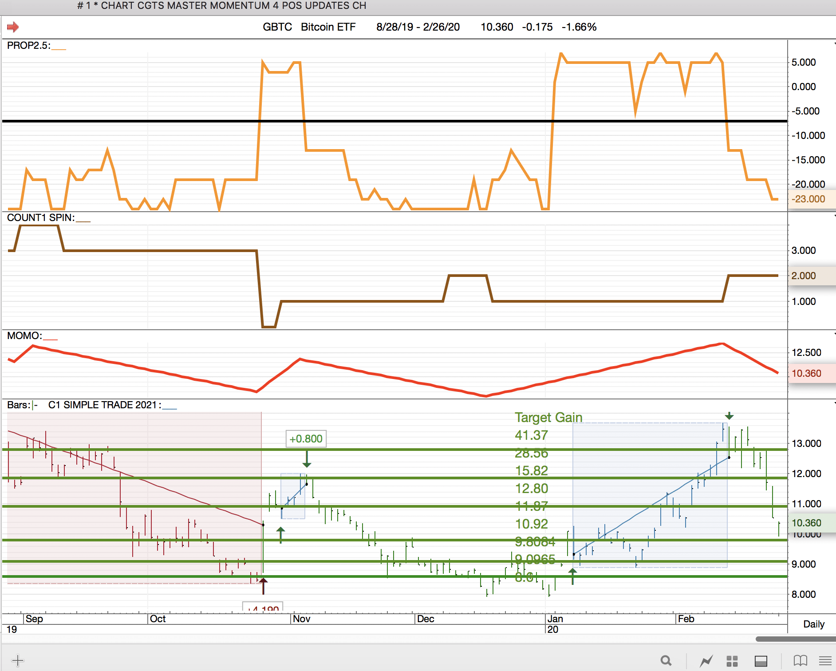
Task: Click the MOMO indicator label
Action: pos(24,335)
